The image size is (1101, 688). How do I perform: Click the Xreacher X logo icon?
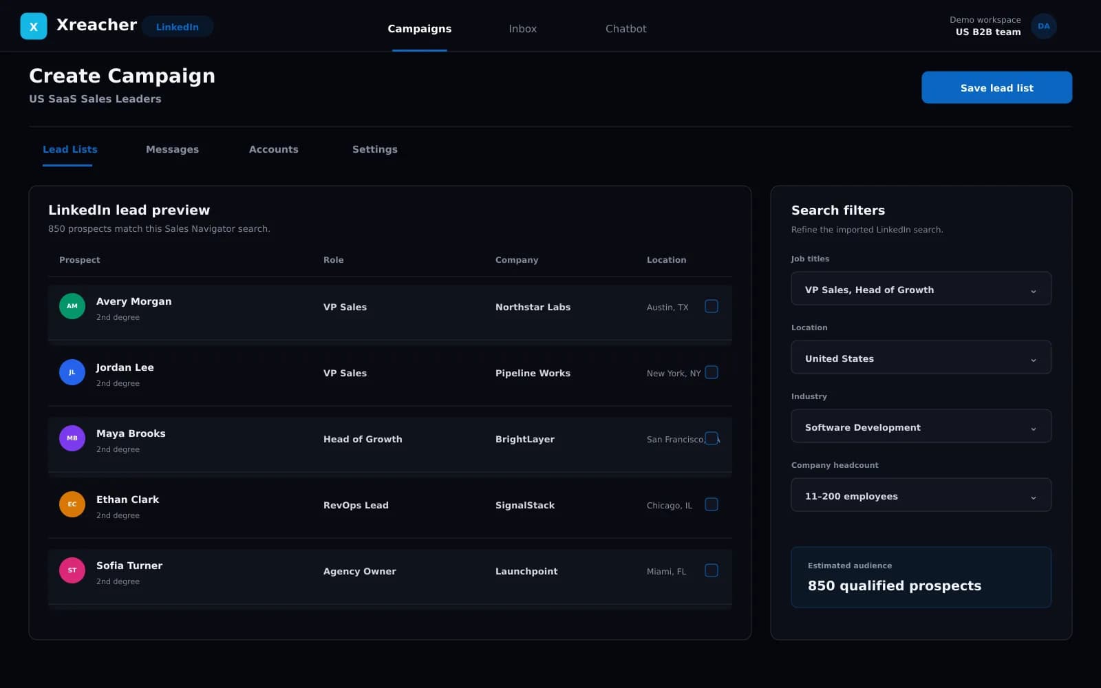click(x=34, y=26)
